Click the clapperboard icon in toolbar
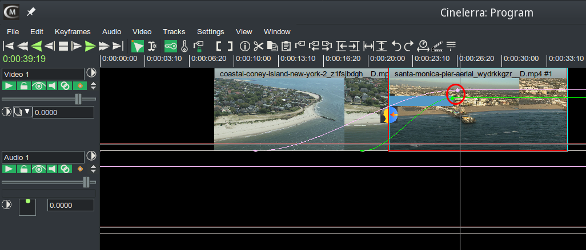The width and height of the screenshot is (586, 250). (x=438, y=46)
